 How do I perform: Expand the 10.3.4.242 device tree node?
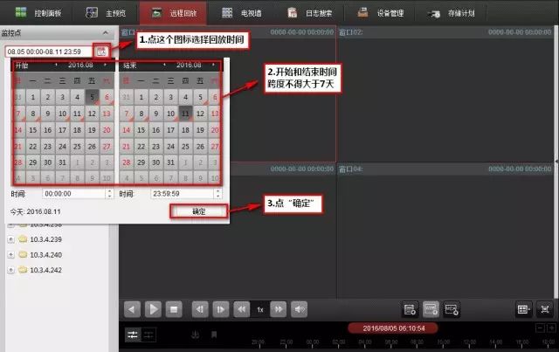point(10,270)
